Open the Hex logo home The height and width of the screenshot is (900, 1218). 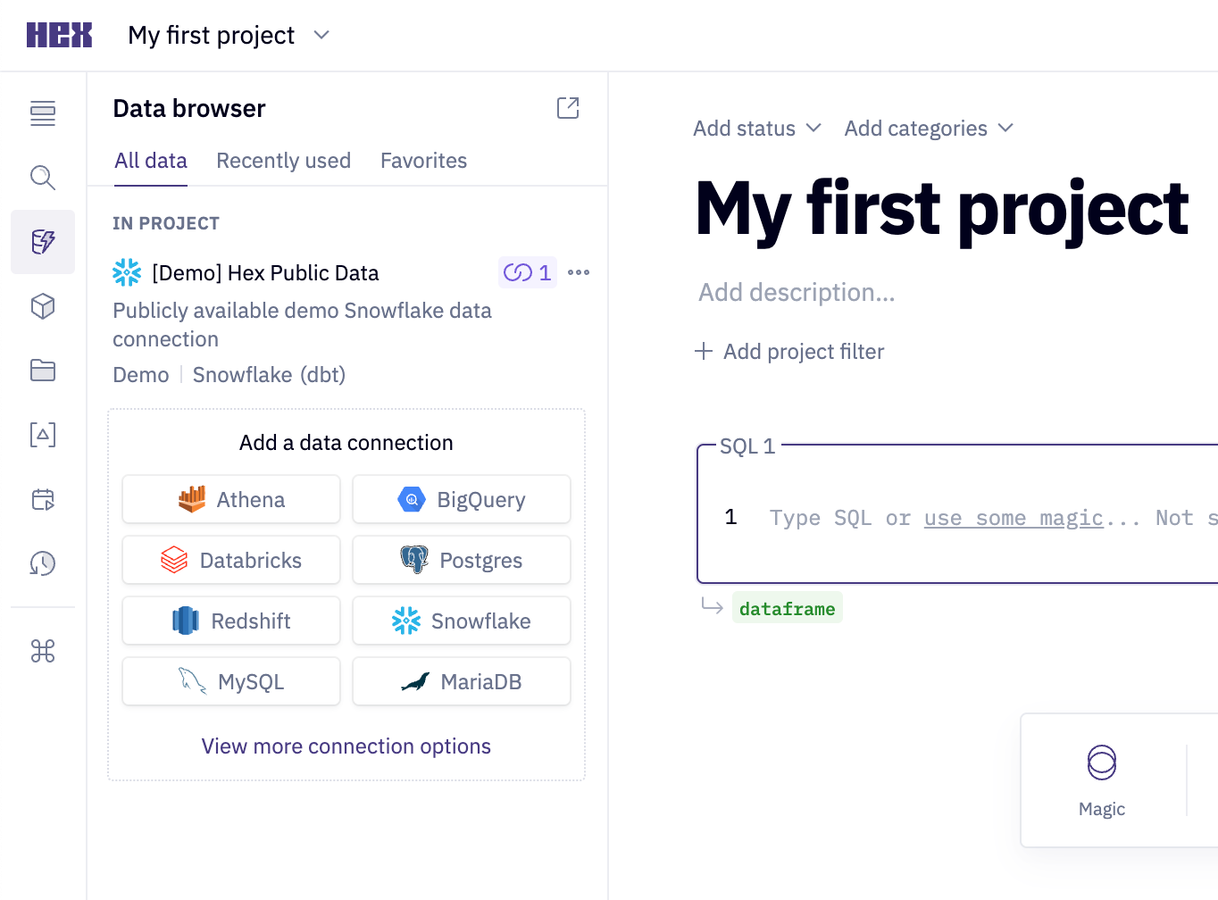point(59,35)
